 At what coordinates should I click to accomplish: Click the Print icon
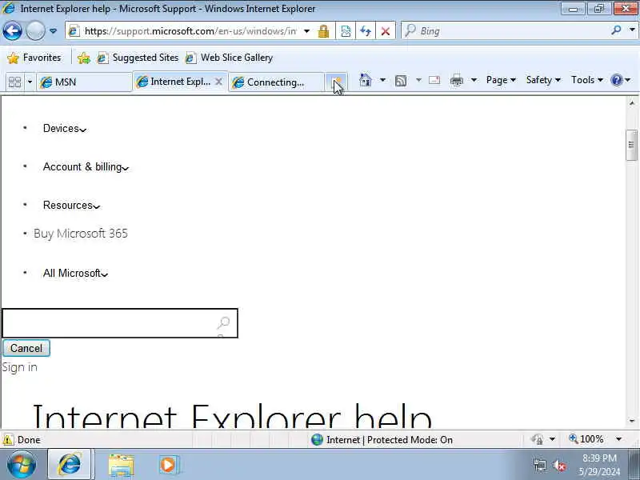[x=456, y=81]
